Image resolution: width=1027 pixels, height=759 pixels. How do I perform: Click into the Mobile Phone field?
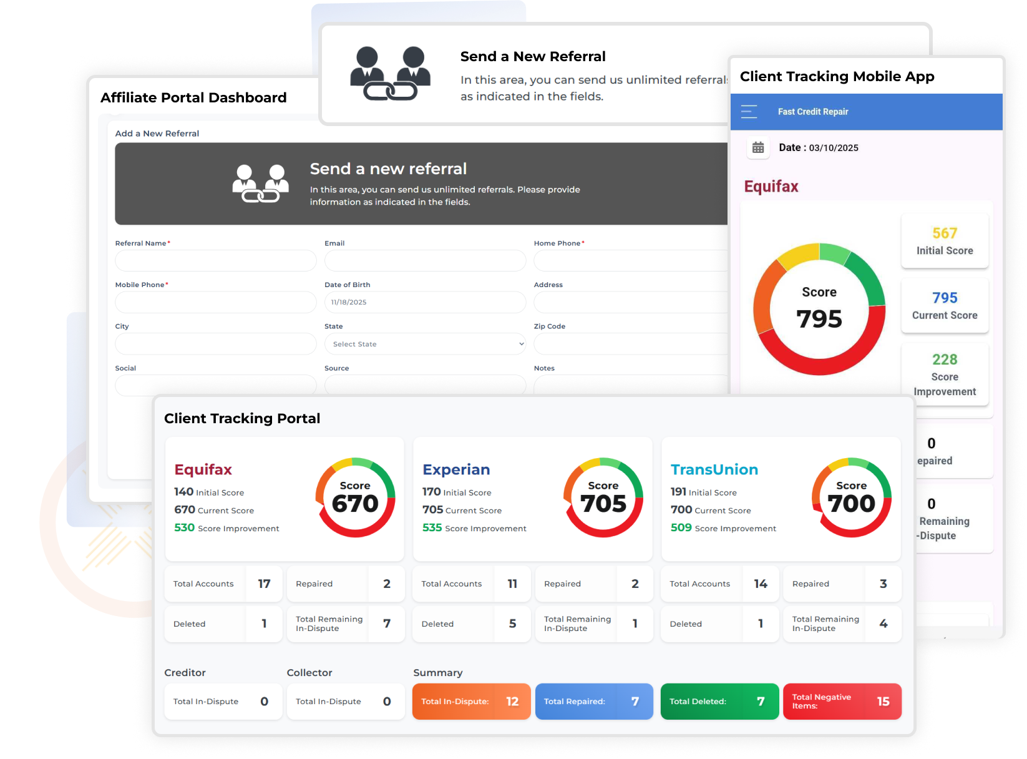[215, 302]
